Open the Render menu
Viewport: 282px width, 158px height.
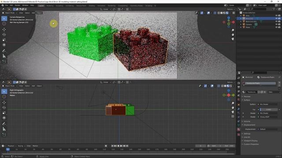click(18, 5)
